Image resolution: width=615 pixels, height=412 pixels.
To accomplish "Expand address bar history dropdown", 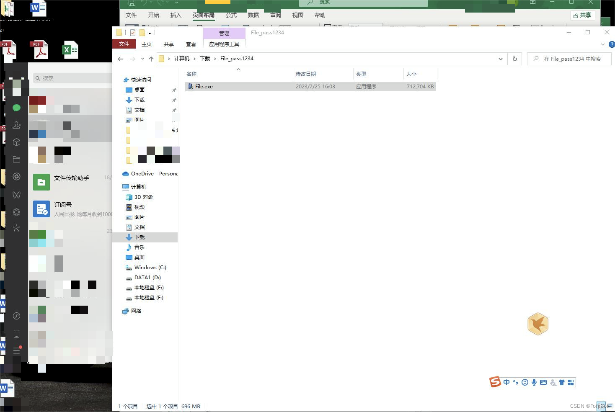I will [500, 59].
